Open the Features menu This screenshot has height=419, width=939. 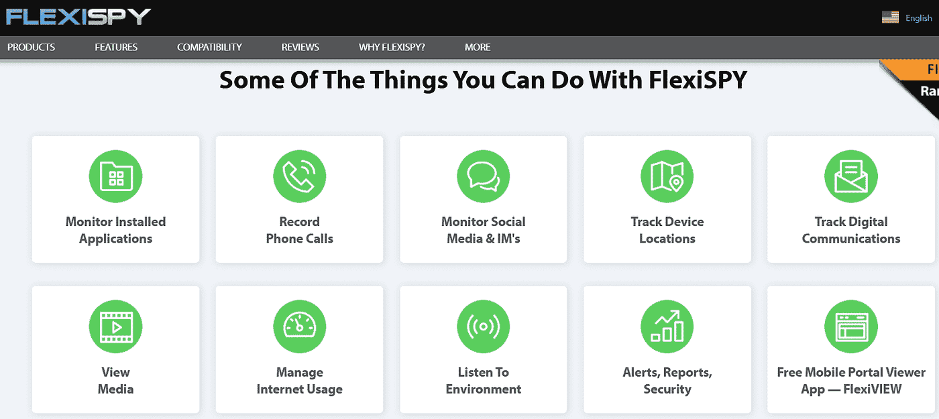(x=116, y=47)
